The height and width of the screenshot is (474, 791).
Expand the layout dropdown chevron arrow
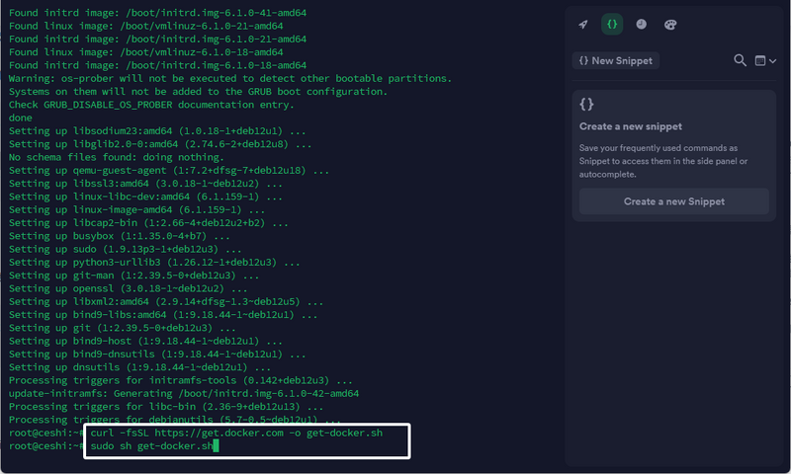(772, 61)
